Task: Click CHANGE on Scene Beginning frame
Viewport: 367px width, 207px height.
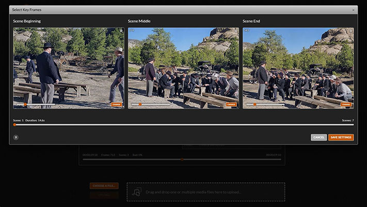Action: click(117, 105)
